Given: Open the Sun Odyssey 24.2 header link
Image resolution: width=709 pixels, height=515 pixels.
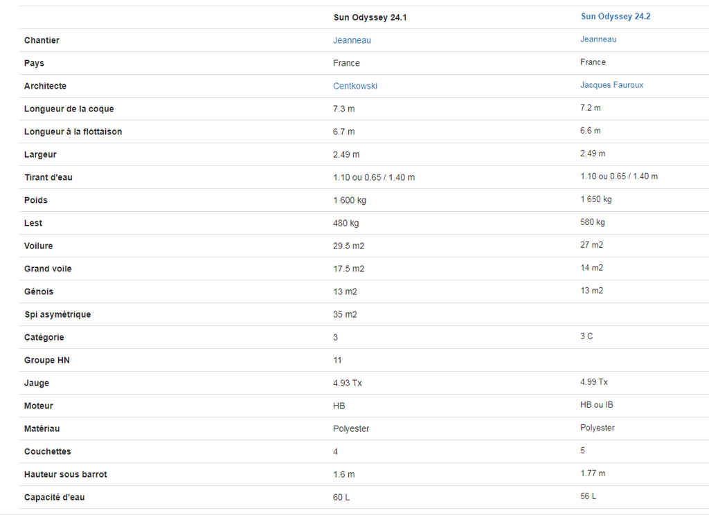Looking at the screenshot, I should point(616,17).
